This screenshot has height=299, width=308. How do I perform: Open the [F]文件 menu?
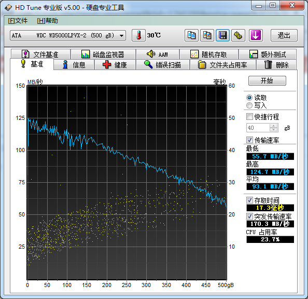point(18,21)
